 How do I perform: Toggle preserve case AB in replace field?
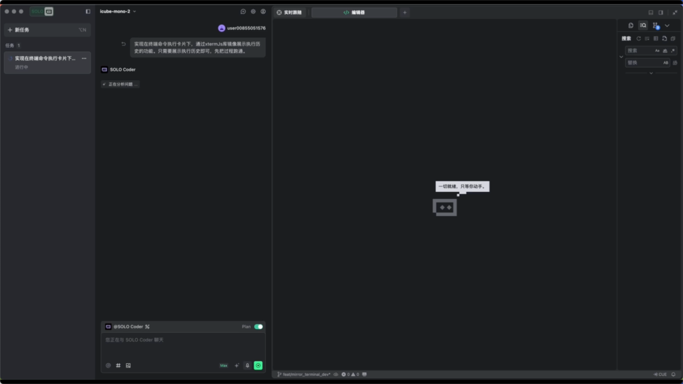pyautogui.click(x=665, y=63)
